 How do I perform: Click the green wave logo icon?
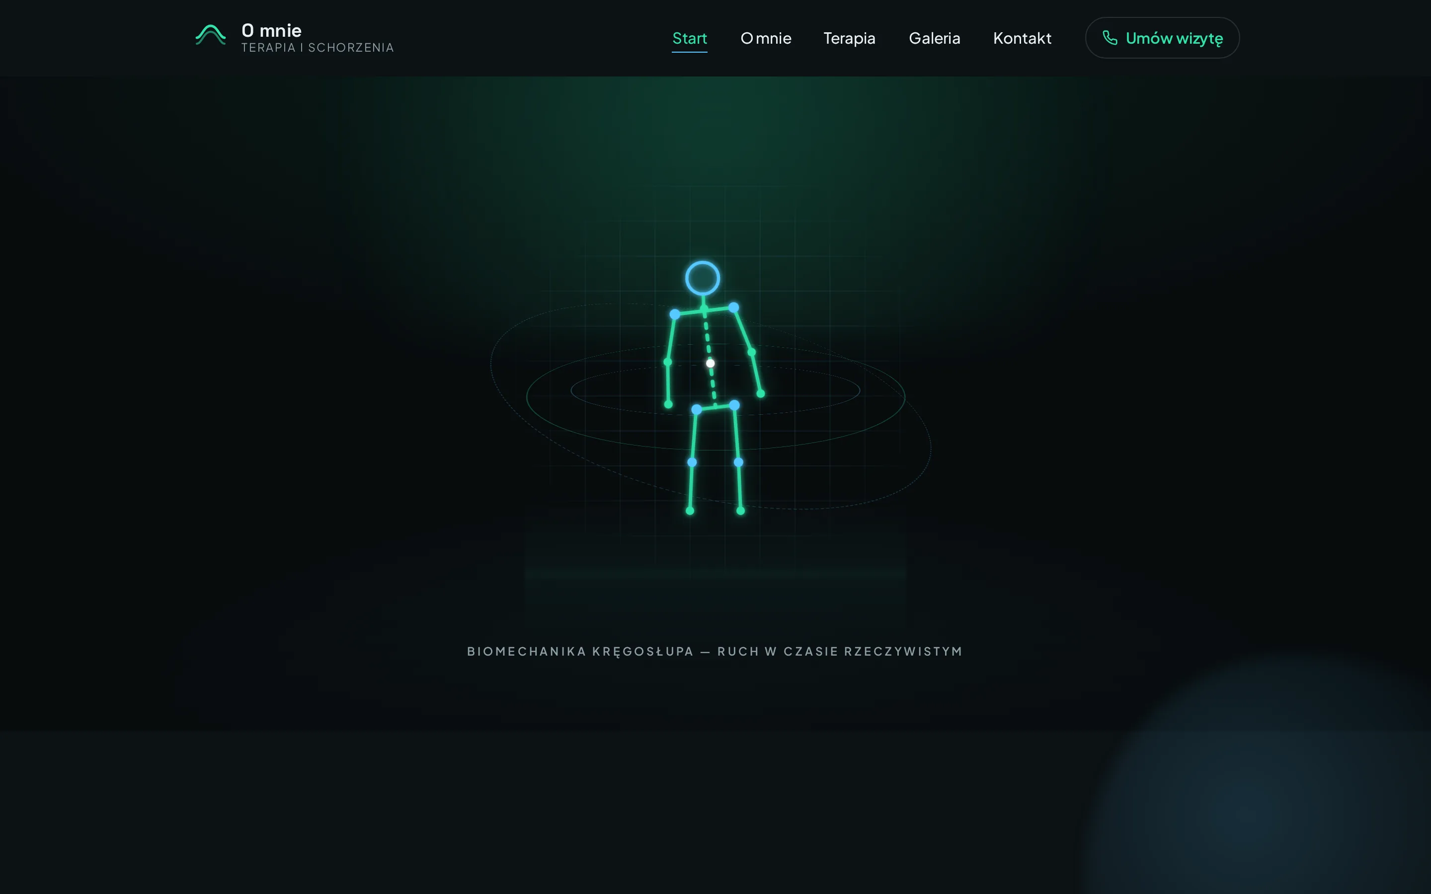pyautogui.click(x=211, y=35)
